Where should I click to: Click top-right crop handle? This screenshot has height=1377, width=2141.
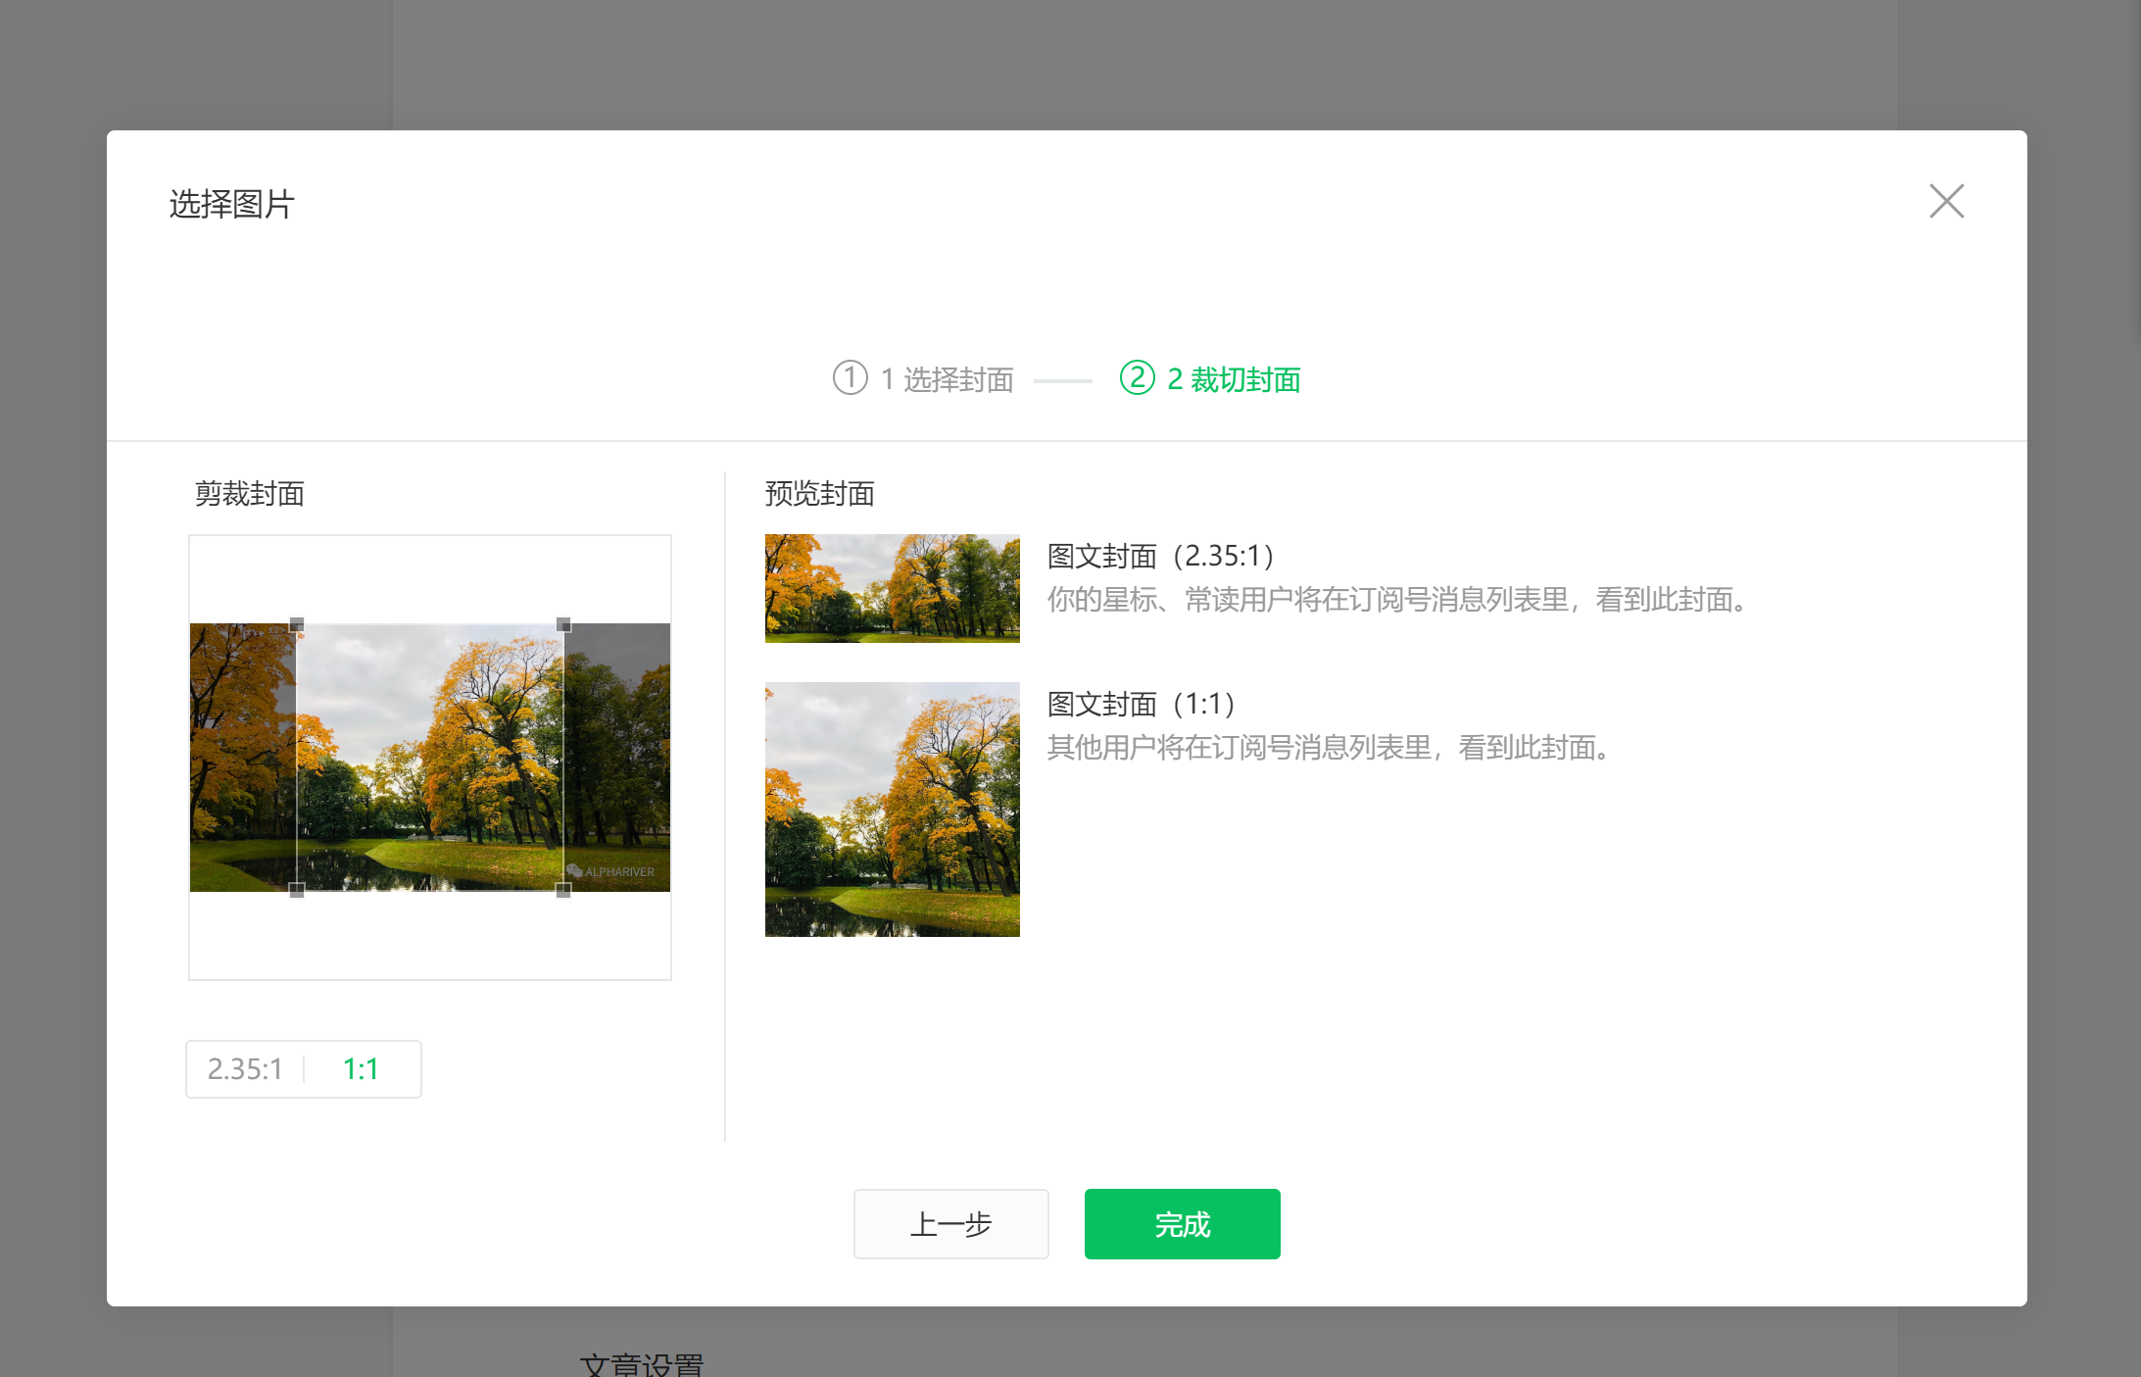563,624
